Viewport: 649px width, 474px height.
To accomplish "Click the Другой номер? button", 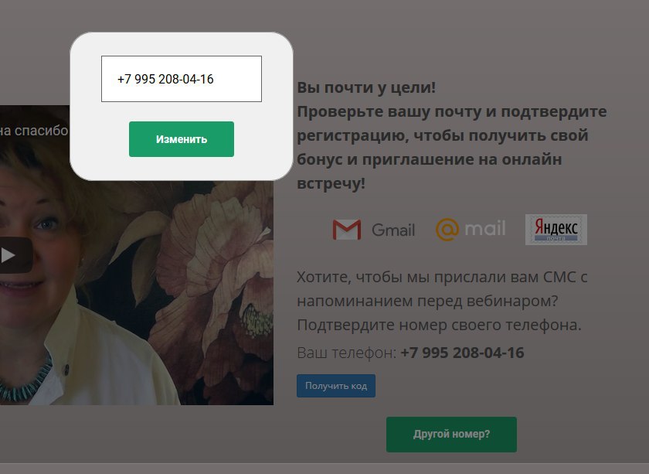I will pos(451,435).
